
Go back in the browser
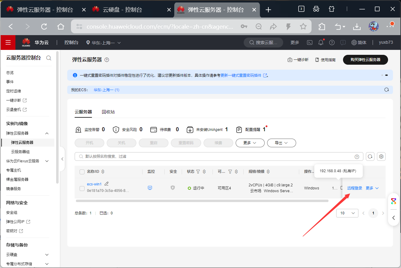pyautogui.click(x=11, y=26)
